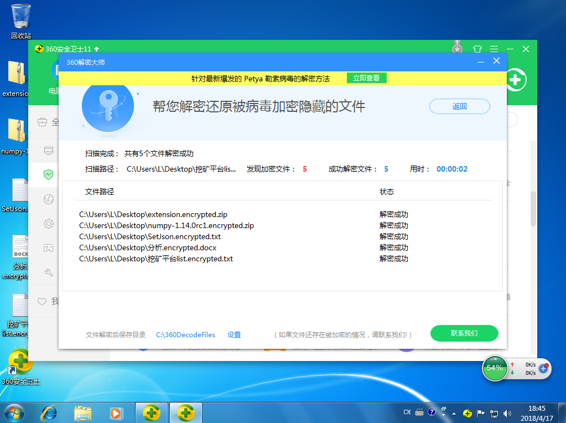566x423 pixels.
Task: Click the 状态 column header
Action: [387, 192]
